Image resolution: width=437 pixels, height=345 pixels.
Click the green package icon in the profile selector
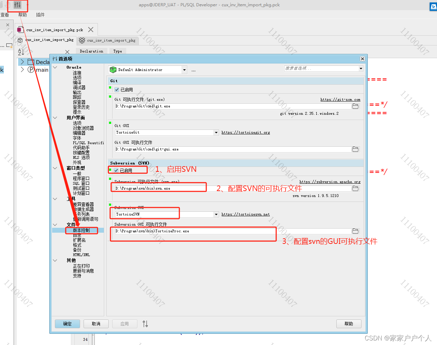tap(112, 70)
